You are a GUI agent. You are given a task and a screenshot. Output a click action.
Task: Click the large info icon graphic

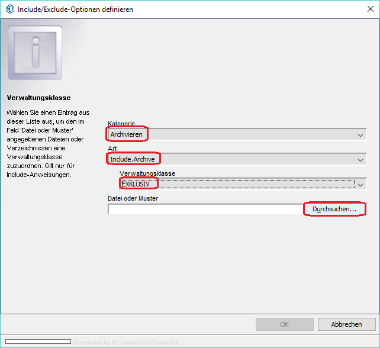coord(34,53)
